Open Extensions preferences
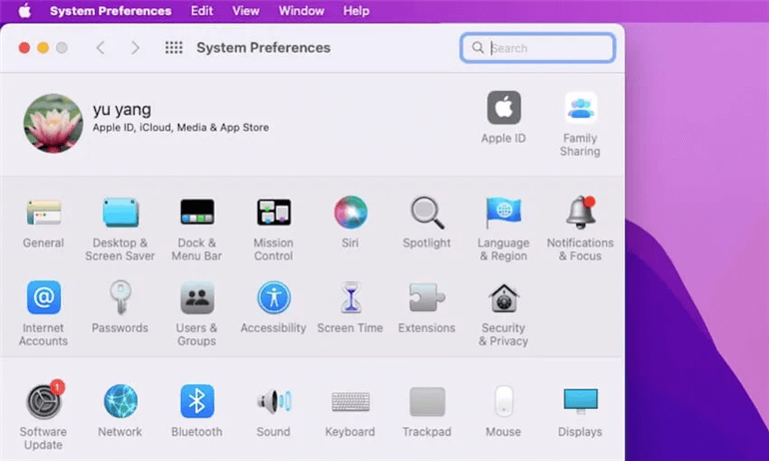The width and height of the screenshot is (769, 461). (x=427, y=297)
